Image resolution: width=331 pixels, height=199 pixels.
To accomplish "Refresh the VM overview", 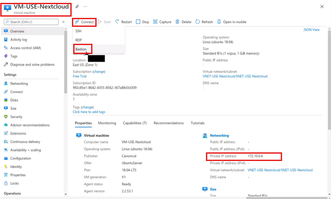I will pos(204,22).
